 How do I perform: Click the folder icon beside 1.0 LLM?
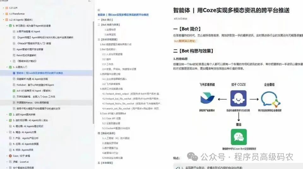[x=7, y=8]
